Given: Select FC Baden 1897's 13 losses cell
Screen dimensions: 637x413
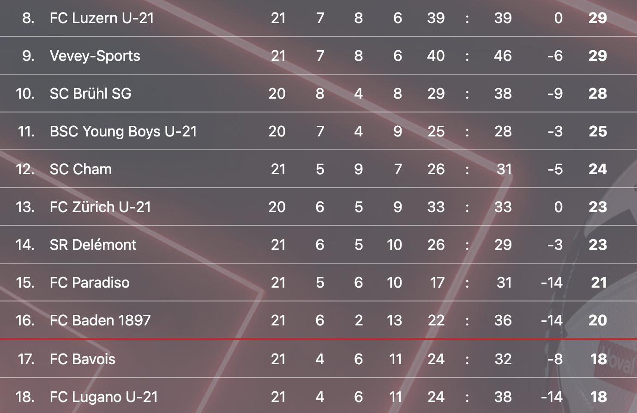Looking at the screenshot, I should coord(394,320).
